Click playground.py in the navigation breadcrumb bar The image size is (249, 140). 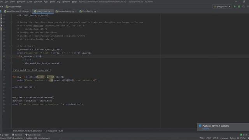(14, 7)
